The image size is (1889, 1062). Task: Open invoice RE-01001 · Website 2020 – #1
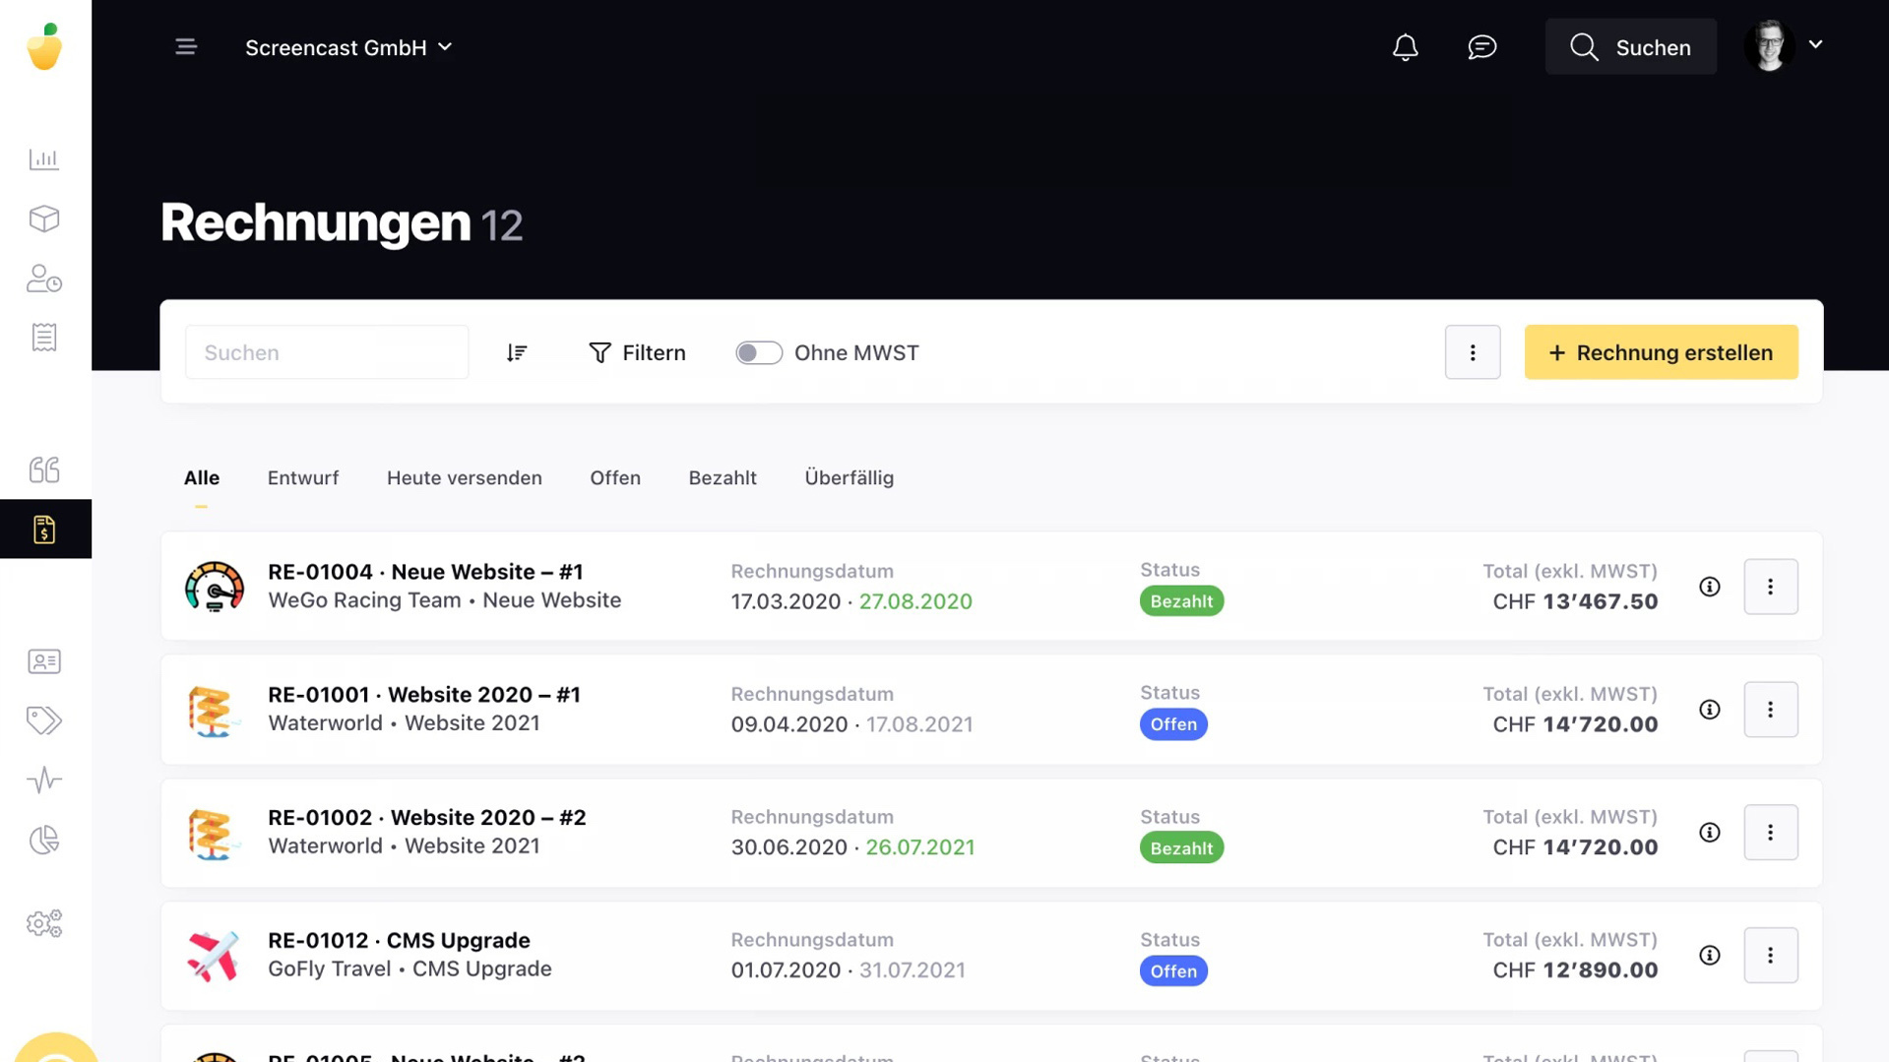[424, 695]
